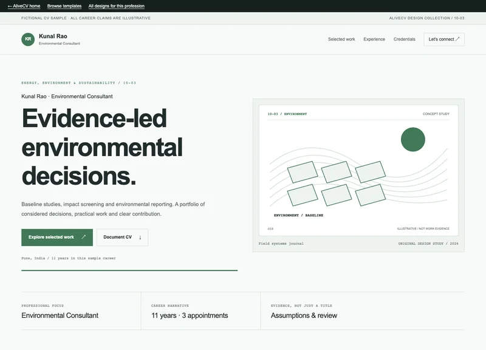Click '11 years · 3 appointments' stat
Image resolution: width=486 pixels, height=350 pixels.
click(x=190, y=315)
